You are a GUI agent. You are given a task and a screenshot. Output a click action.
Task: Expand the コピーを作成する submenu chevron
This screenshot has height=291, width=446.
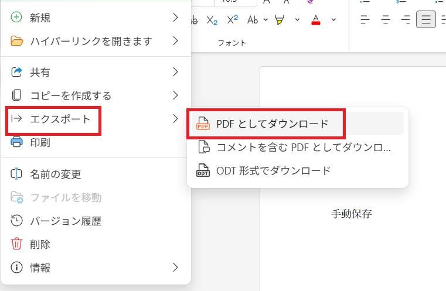coord(175,95)
